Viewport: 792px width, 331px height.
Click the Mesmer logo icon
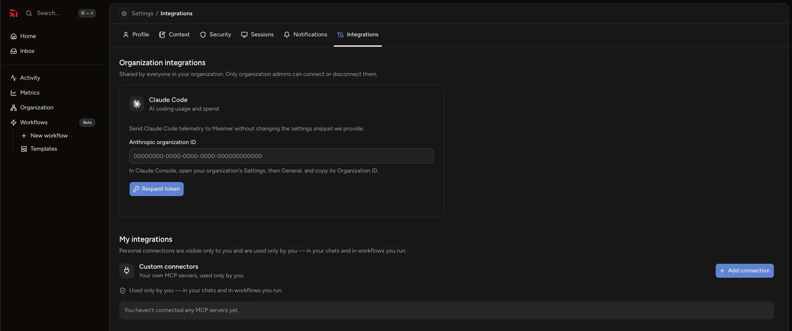(x=14, y=13)
